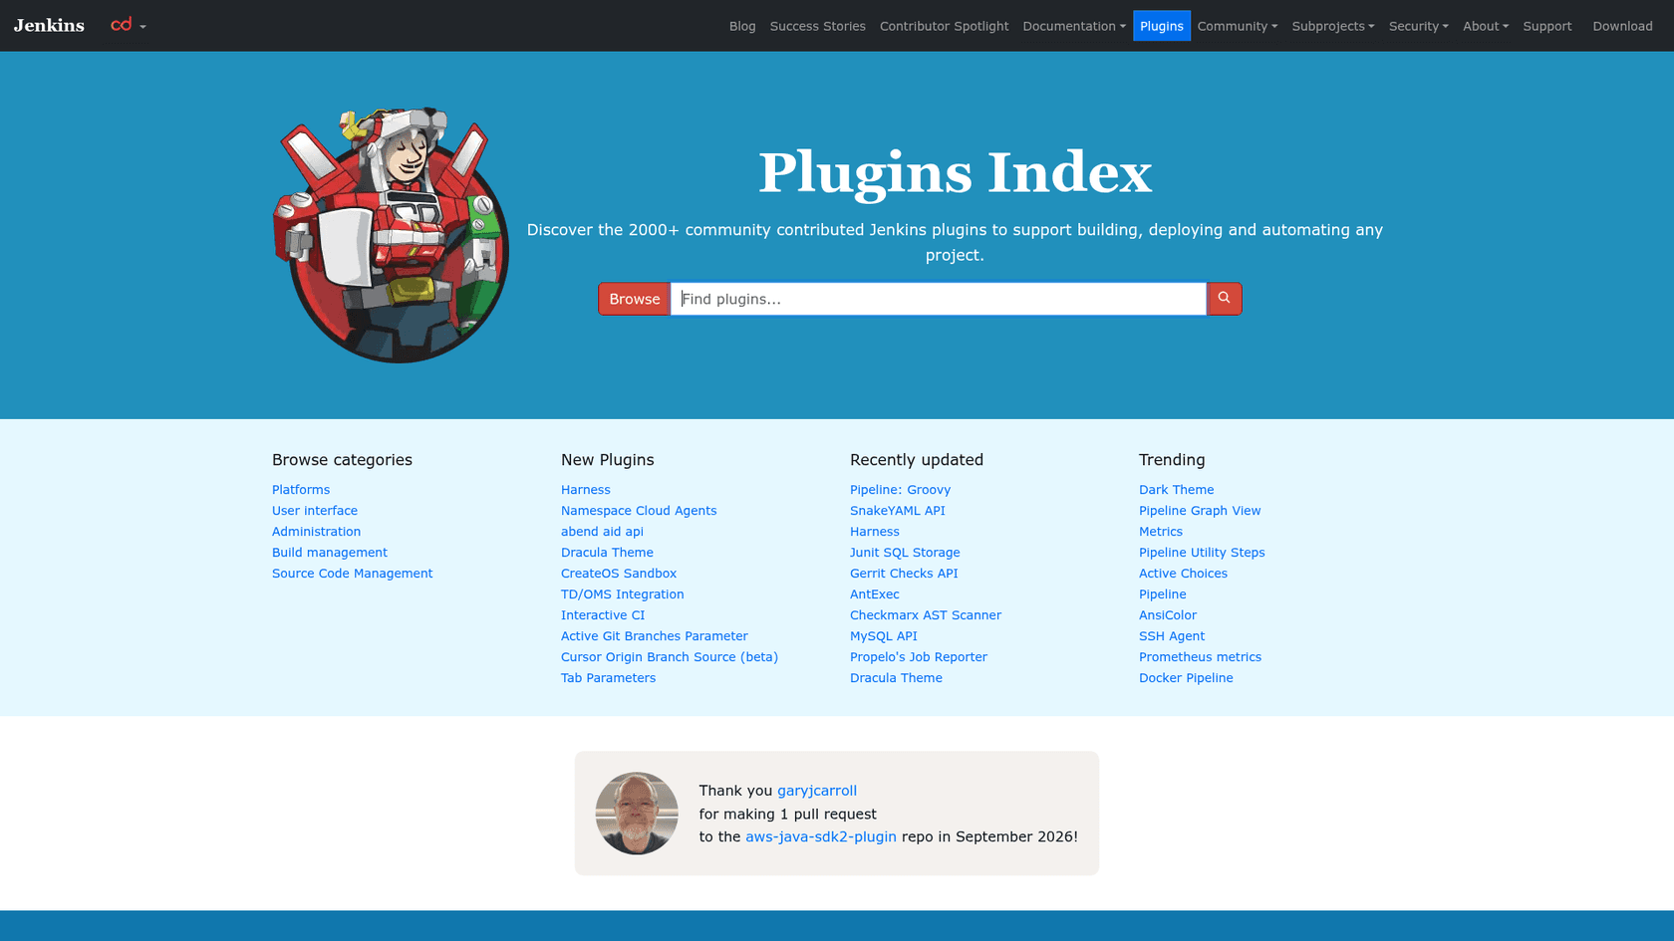Open the Support page
Image resolution: width=1674 pixels, height=941 pixels.
click(1547, 26)
